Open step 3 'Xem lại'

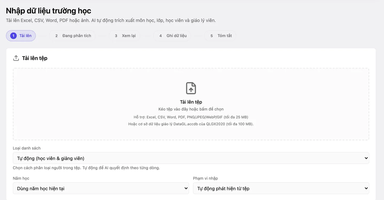[x=125, y=36]
